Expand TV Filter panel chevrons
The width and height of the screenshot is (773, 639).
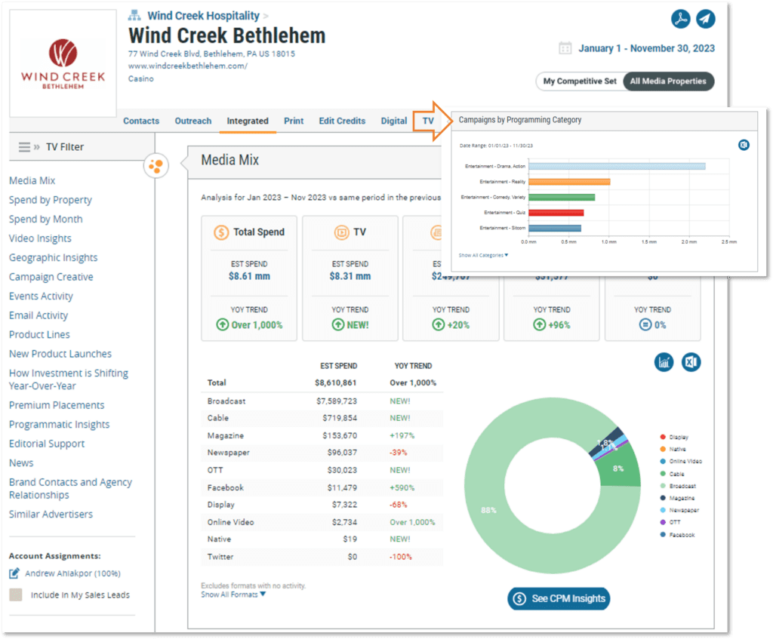tap(36, 147)
